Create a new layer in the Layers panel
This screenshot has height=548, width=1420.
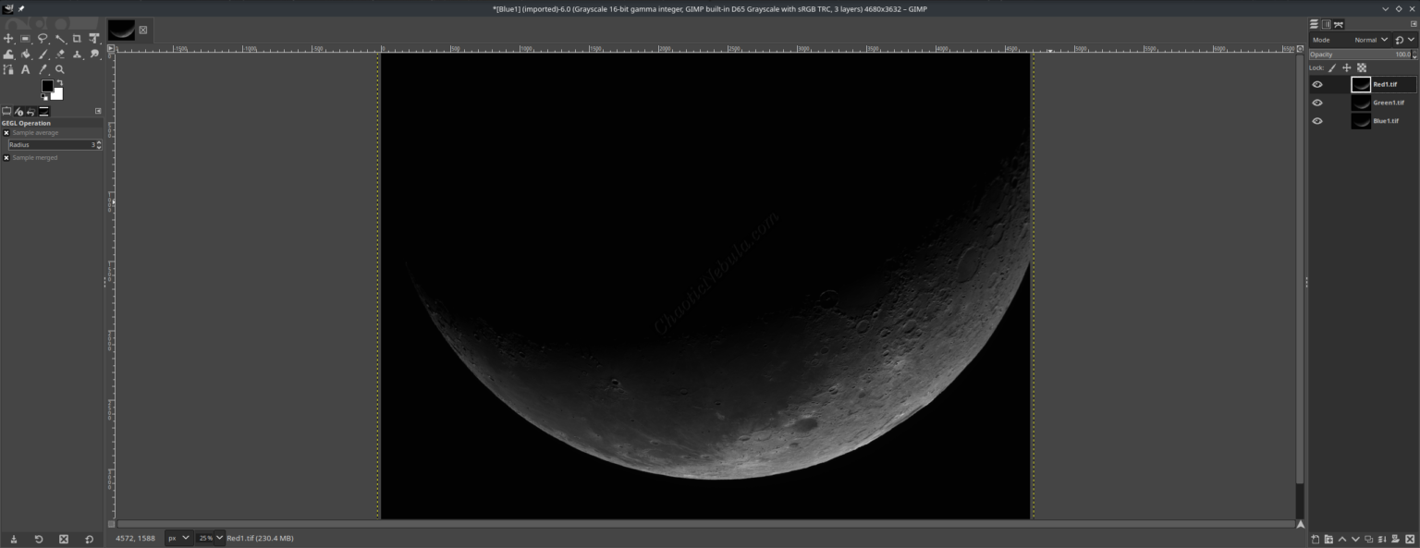pos(1316,539)
